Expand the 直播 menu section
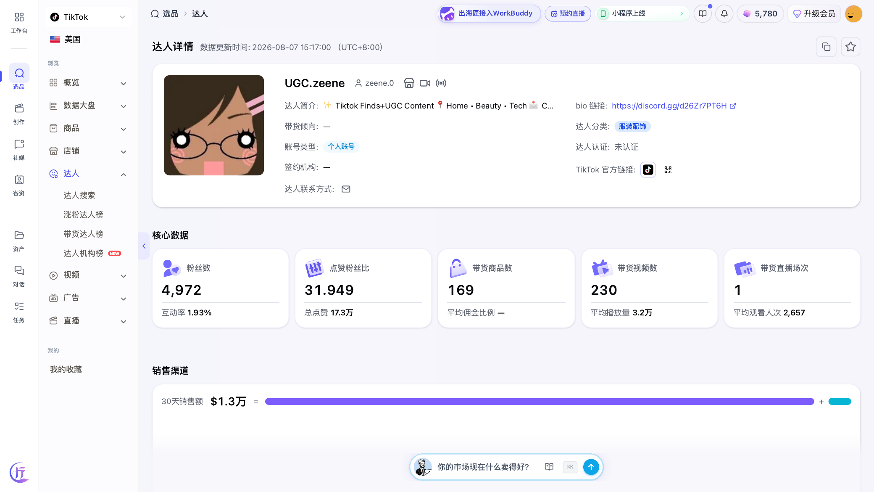 (x=88, y=321)
